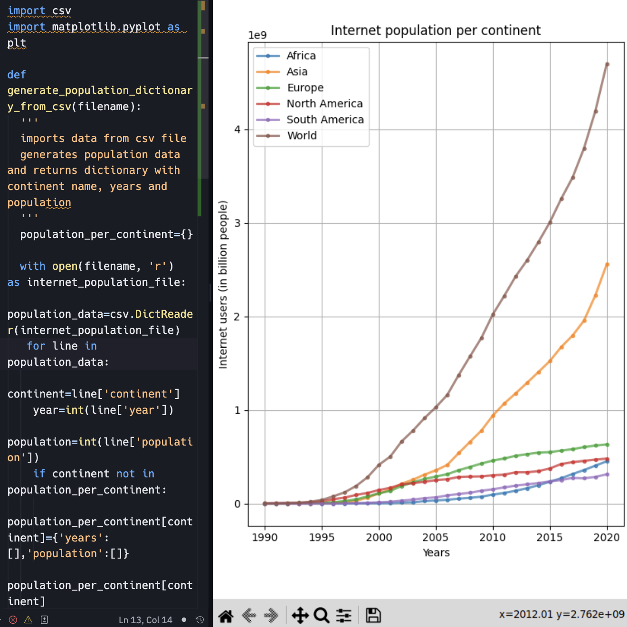This screenshot has height=627, width=627.
Task: Toggle the World series in the legend
Action: (302, 135)
